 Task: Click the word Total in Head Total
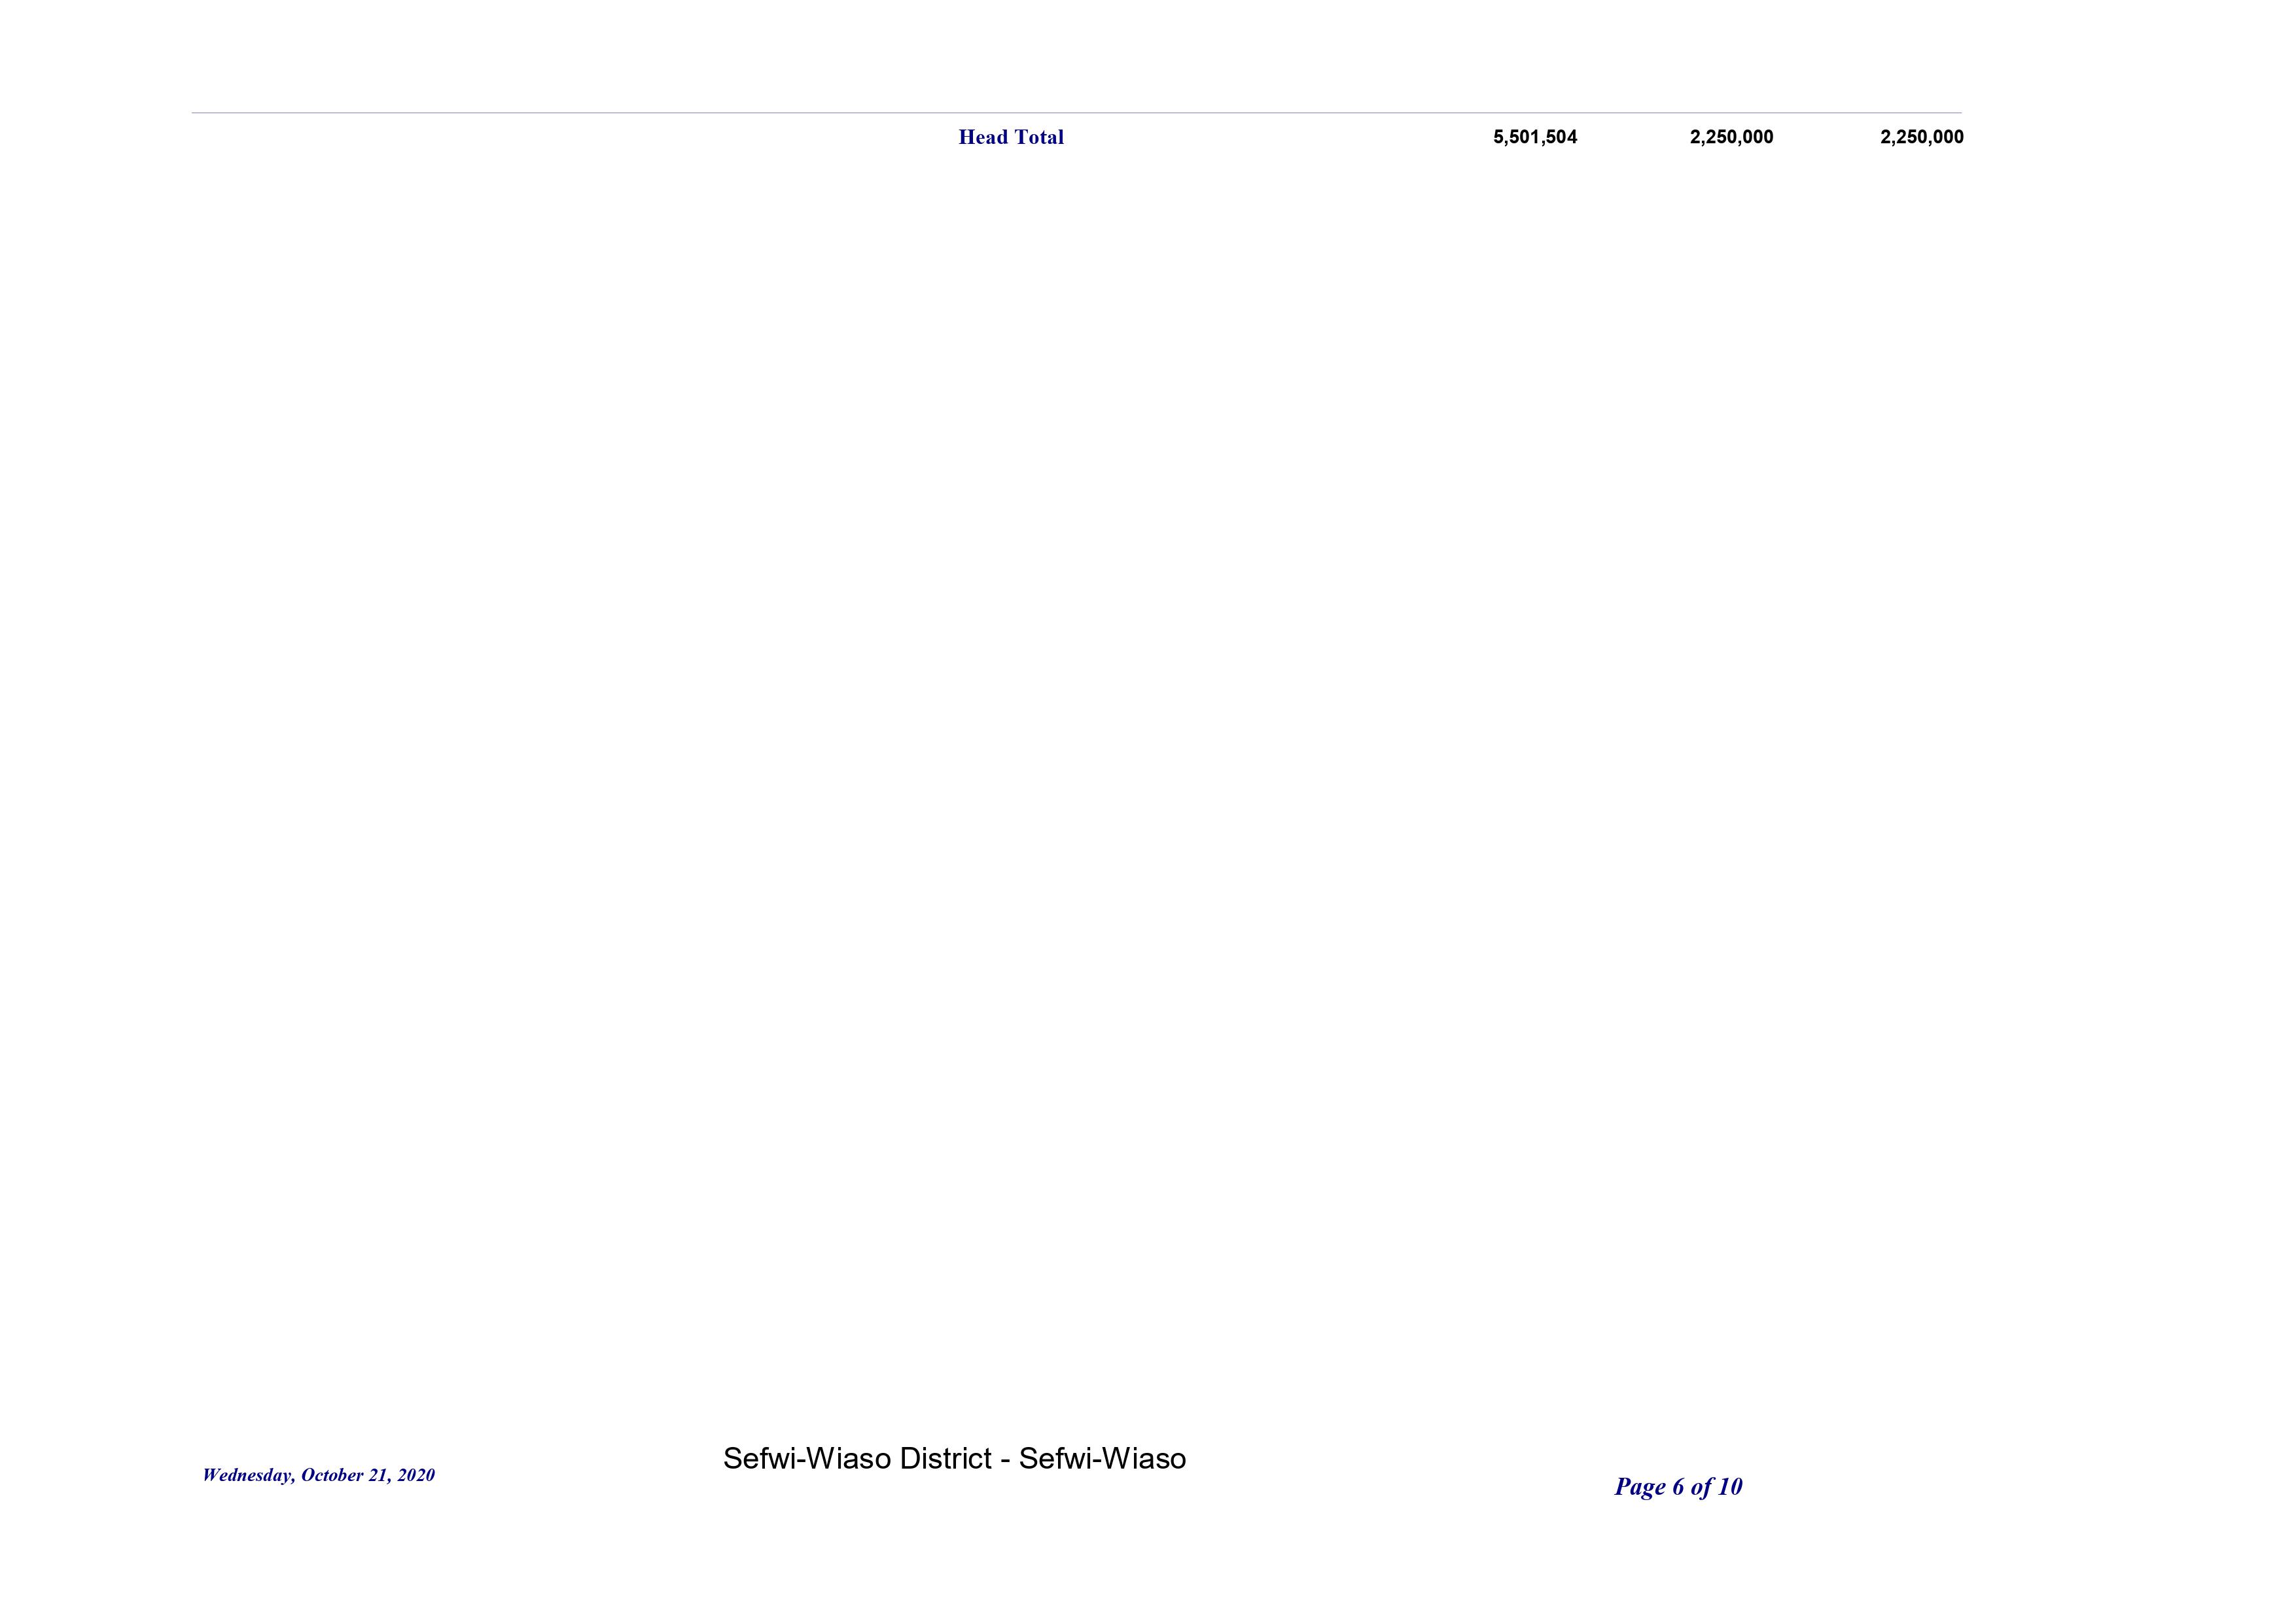pos(1039,137)
